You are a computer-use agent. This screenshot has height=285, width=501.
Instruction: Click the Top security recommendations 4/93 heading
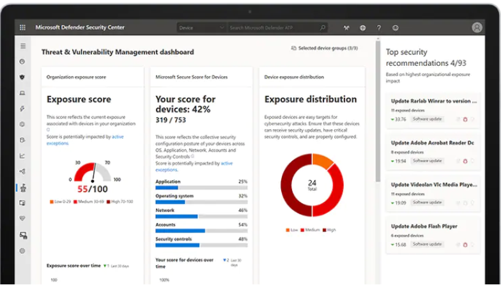pos(426,58)
